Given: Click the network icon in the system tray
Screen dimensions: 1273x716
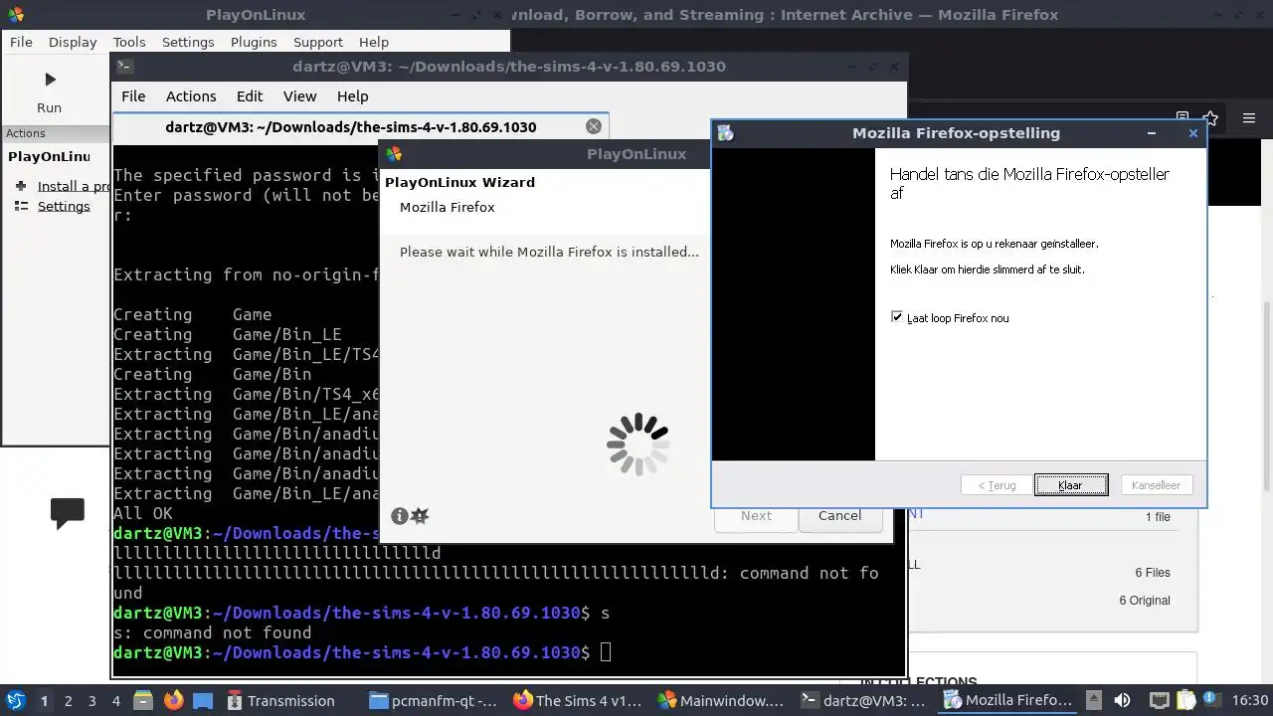Looking at the screenshot, I should click(1159, 700).
